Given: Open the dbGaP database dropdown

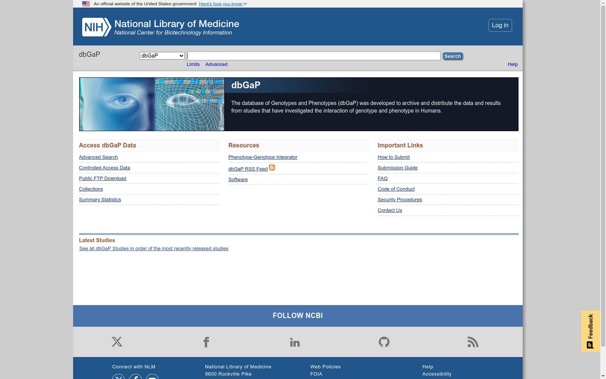Looking at the screenshot, I should (x=162, y=56).
